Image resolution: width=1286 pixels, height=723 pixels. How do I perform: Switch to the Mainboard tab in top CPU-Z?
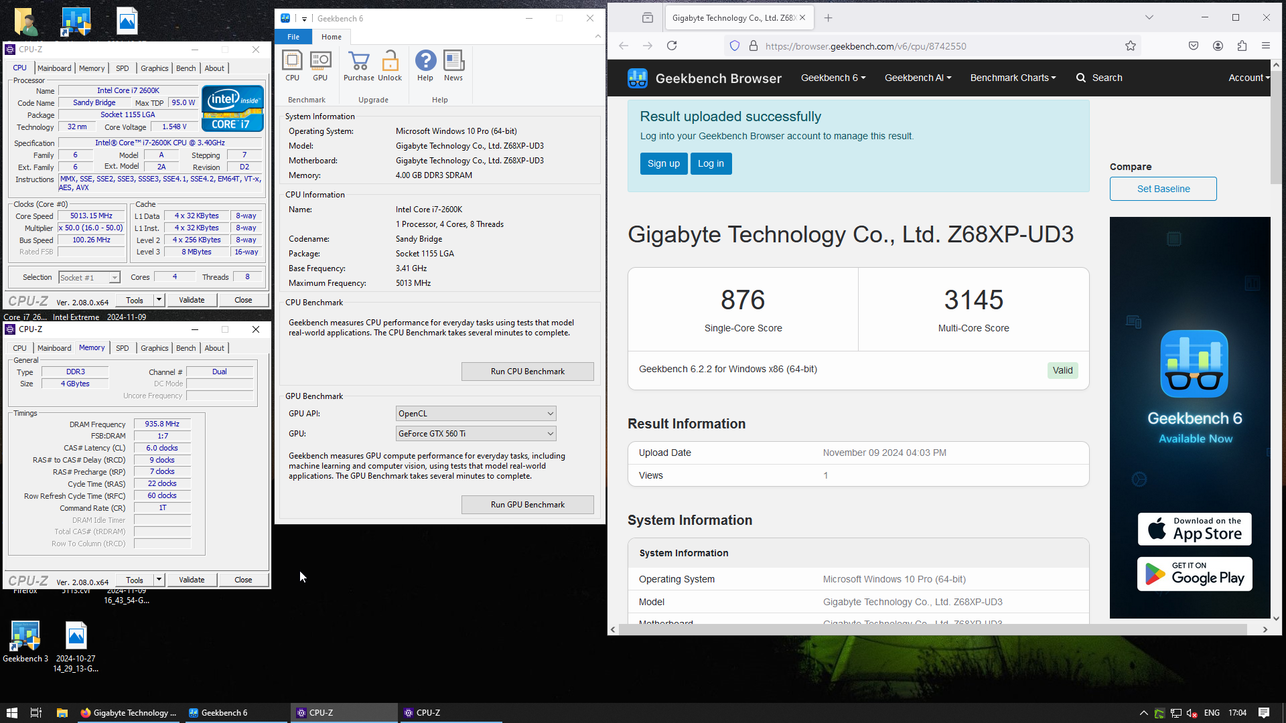pos(54,68)
